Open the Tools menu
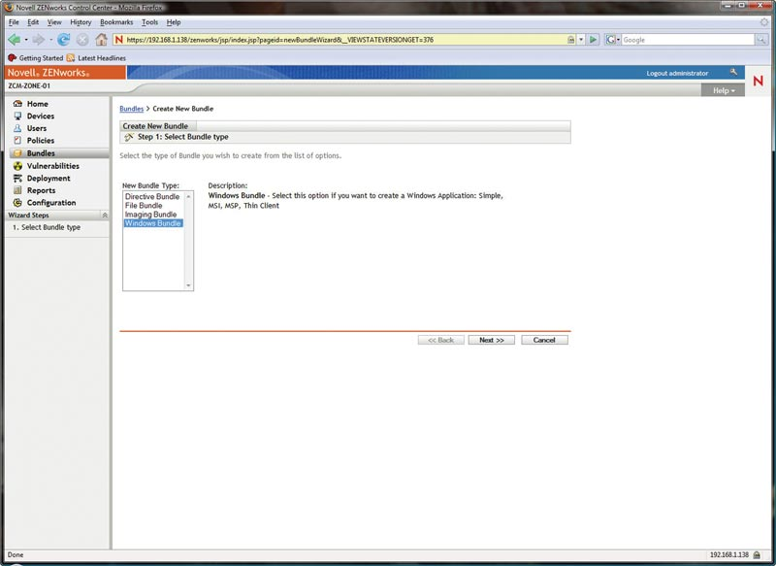This screenshot has height=566, width=776. 149,22
